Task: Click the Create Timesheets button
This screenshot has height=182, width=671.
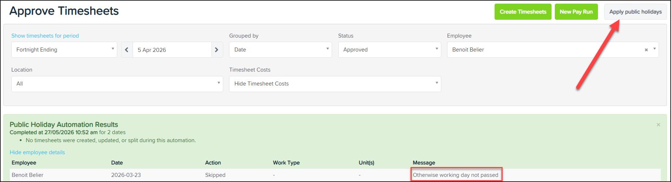Action: pos(523,12)
